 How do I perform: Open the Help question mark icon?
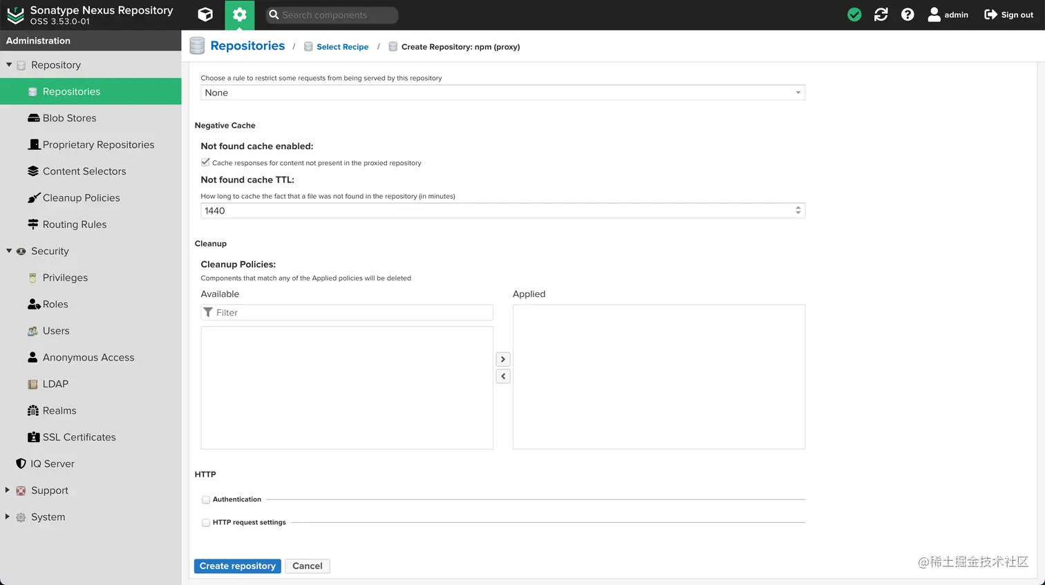907,15
